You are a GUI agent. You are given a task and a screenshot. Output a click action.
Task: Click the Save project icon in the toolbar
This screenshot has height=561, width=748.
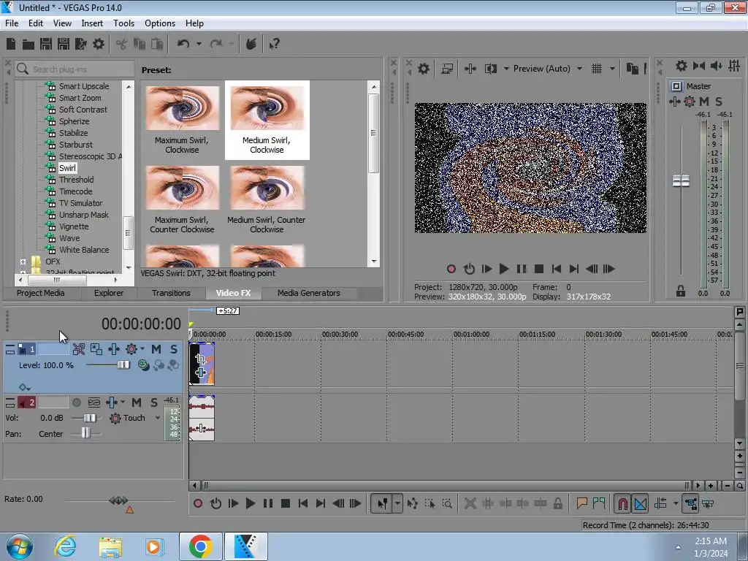[x=46, y=45]
